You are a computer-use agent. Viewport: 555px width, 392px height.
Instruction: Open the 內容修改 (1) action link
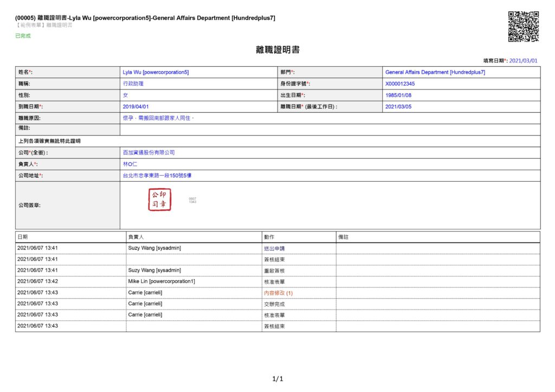pos(277,293)
